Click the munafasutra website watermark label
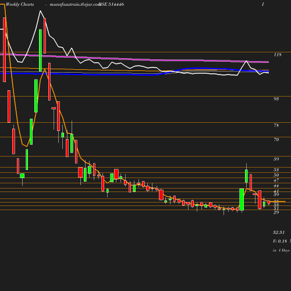This screenshot has height=291, width=291. (75, 4)
